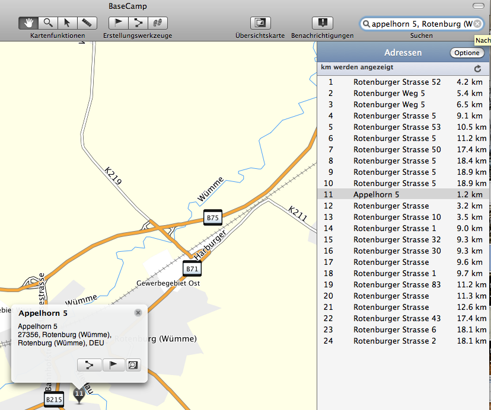
Task: Choose the arrow selection tool
Action: point(67,23)
